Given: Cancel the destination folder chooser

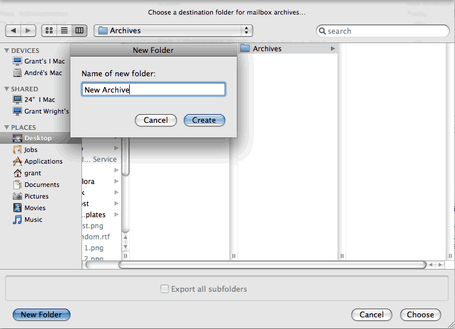Looking at the screenshot, I should coord(372,315).
